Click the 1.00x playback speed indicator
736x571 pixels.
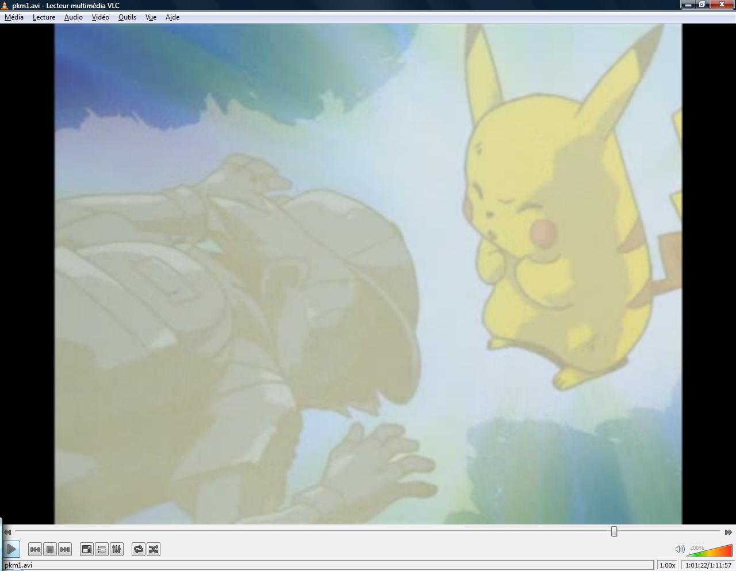tap(667, 565)
